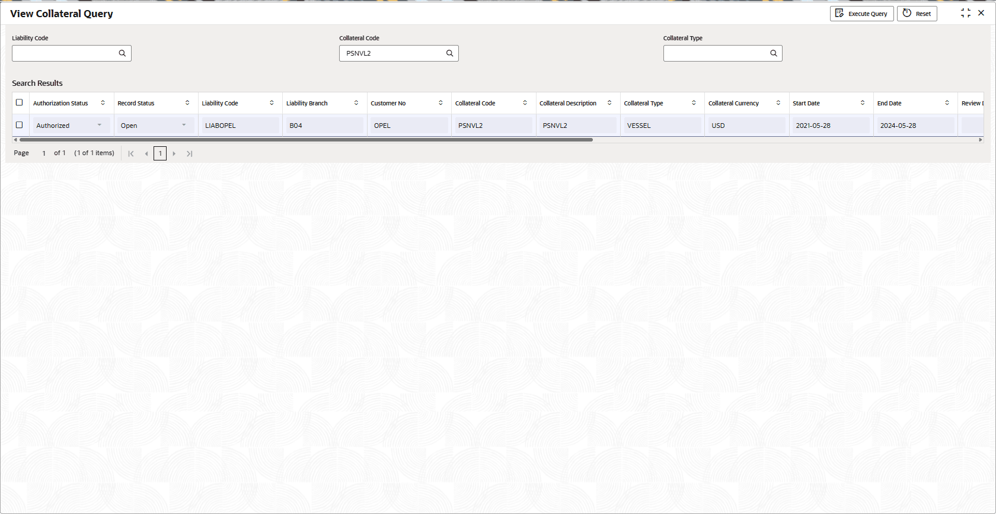Screen dimensions: 996x514
Task: Click the B04 liability branch cell
Action: [325, 126]
